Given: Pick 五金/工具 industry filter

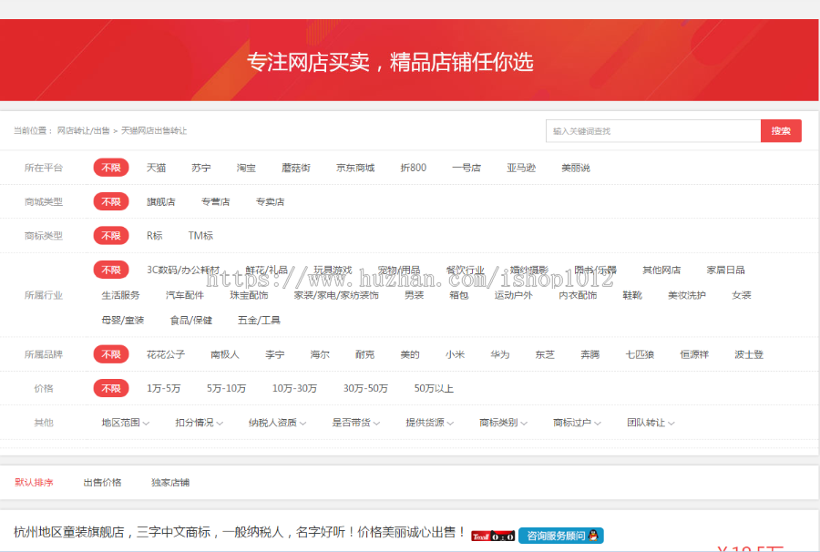Looking at the screenshot, I should coord(259,320).
